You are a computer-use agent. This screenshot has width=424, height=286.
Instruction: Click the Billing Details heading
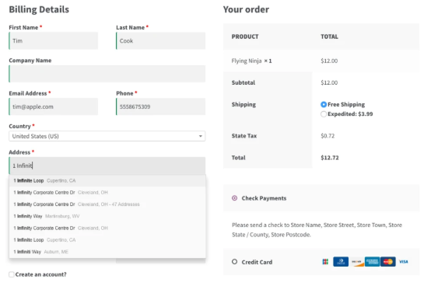coord(39,9)
